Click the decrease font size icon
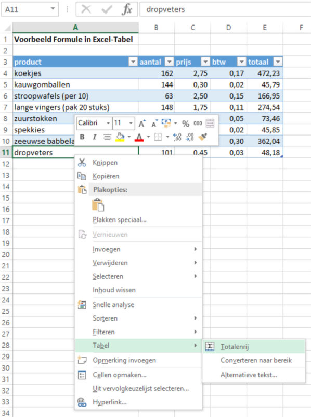The width and height of the screenshot is (311, 417). pyautogui.click(x=154, y=124)
